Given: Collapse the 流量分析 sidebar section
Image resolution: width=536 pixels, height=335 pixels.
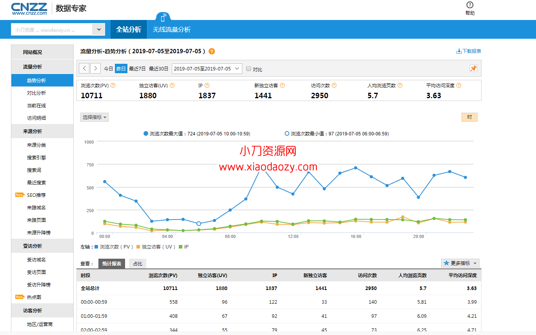Looking at the screenshot, I should (42, 67).
